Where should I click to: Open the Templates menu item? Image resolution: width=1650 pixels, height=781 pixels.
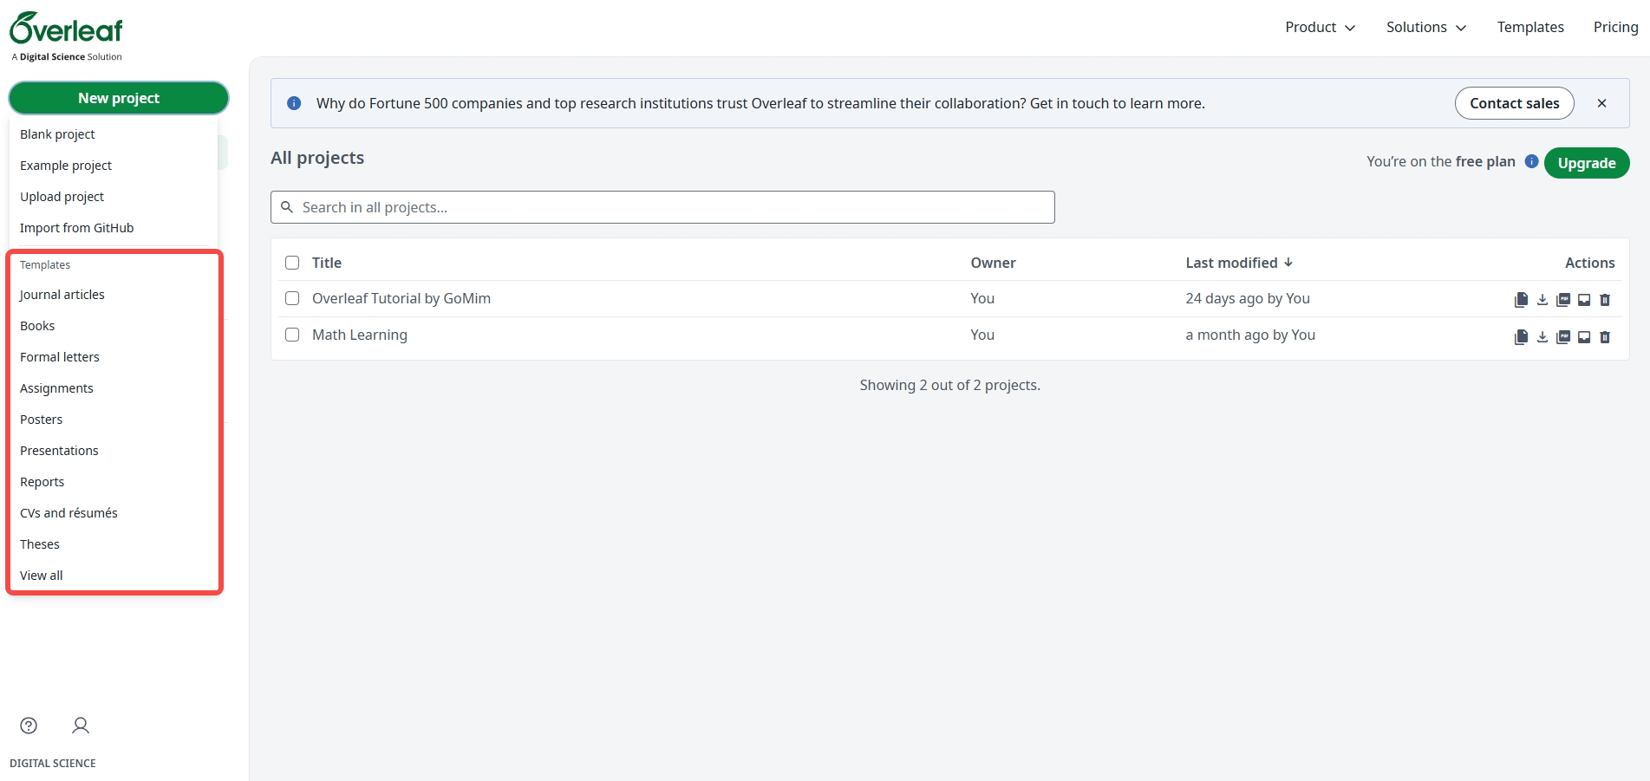tap(1529, 27)
